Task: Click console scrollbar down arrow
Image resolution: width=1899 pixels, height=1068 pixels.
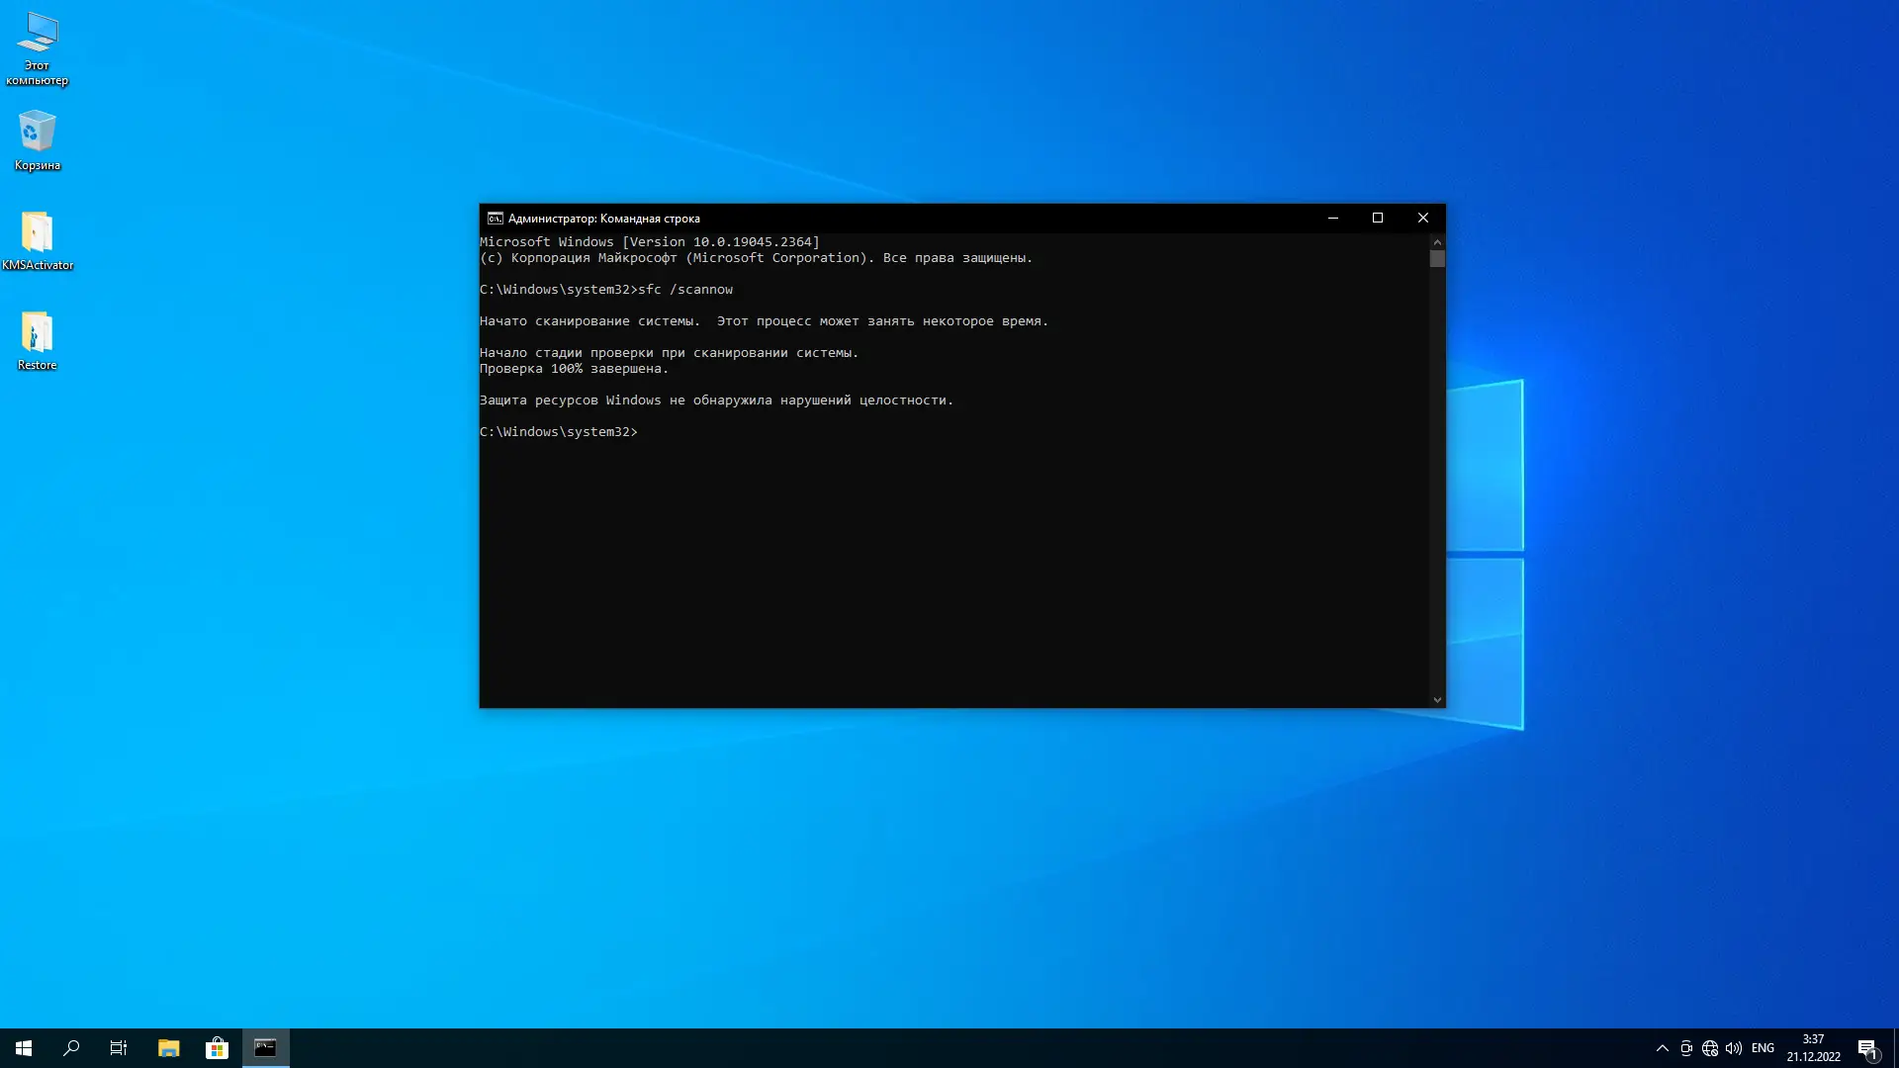Action: click(x=1437, y=700)
